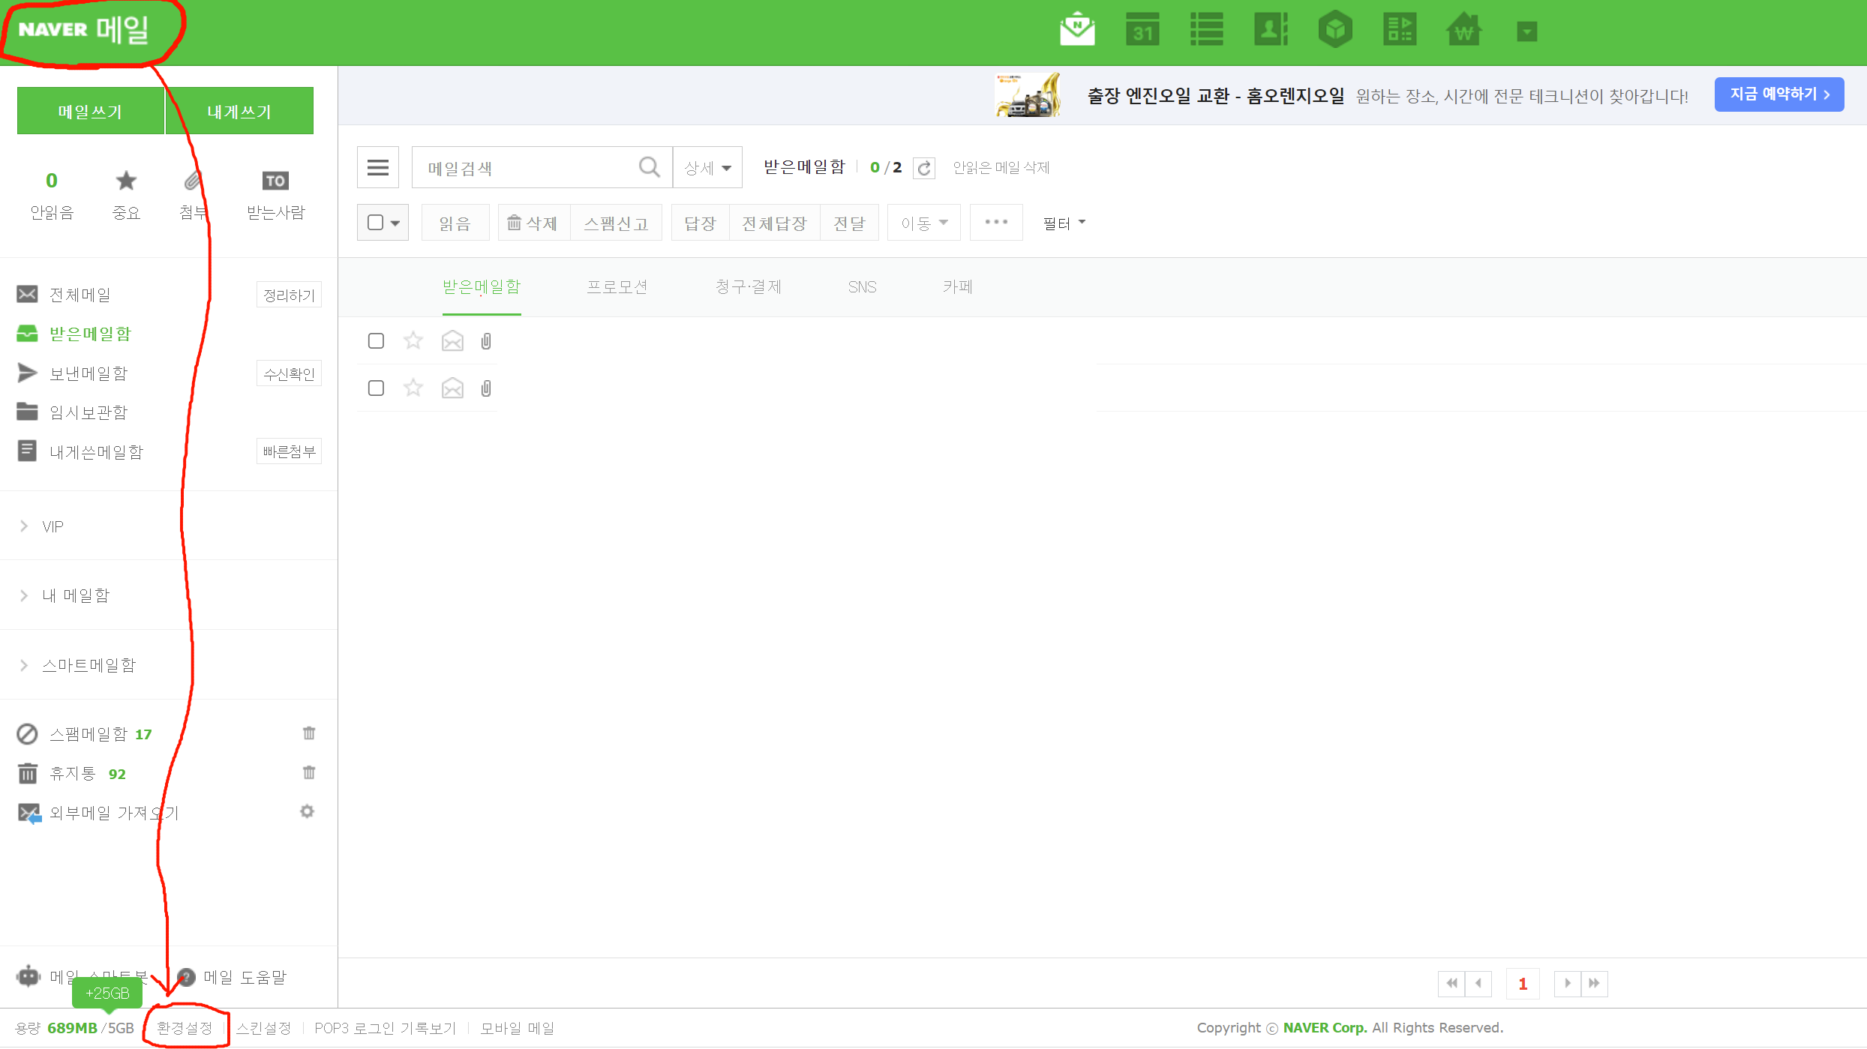The width and height of the screenshot is (1867, 1049).
Task: Click the refresh icon next to the inbox count
Action: [x=924, y=168]
